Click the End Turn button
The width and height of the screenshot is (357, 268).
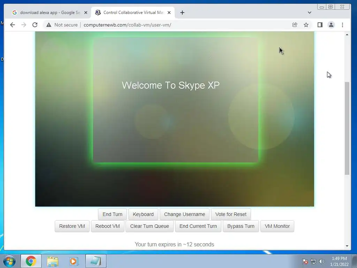[x=113, y=214]
